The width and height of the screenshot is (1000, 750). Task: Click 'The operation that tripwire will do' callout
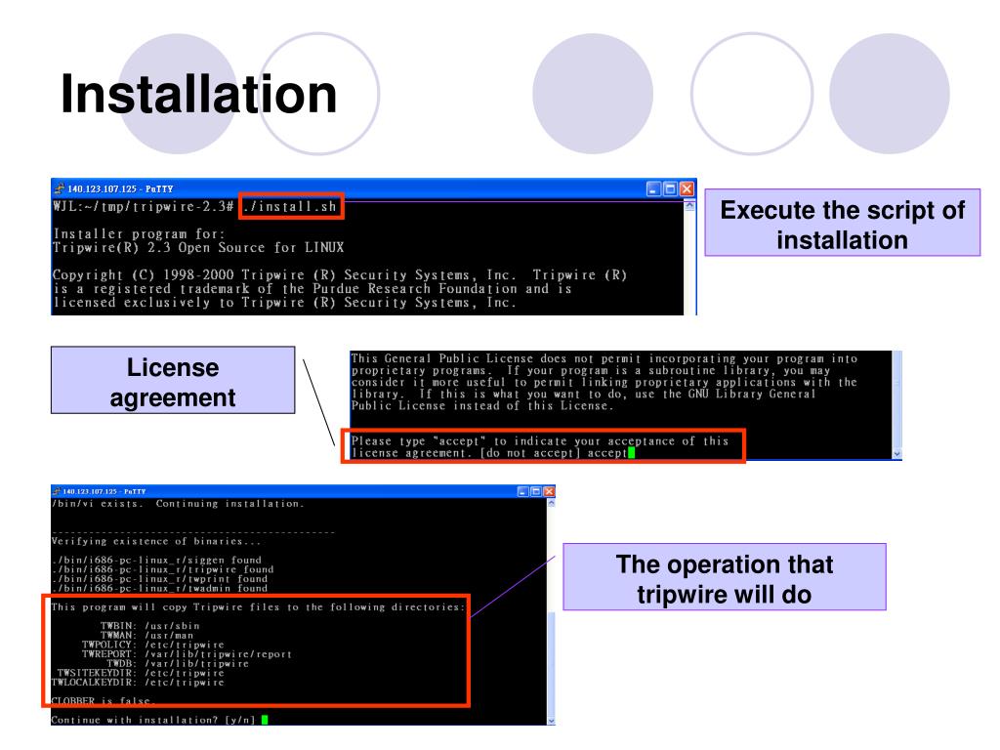(725, 578)
